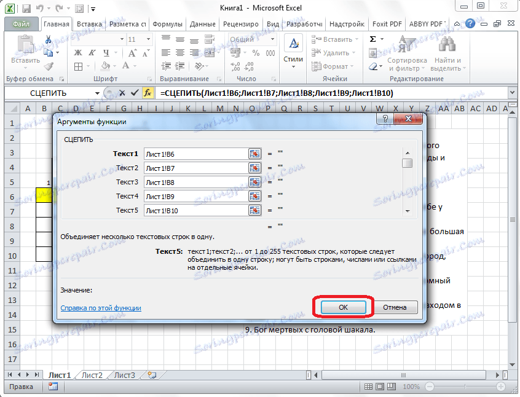Click the Borders icon
Viewport: 520px width, 397px height.
78,66
